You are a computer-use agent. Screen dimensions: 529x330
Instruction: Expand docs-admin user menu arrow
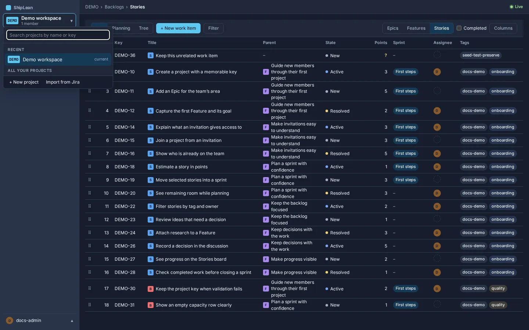(72, 321)
